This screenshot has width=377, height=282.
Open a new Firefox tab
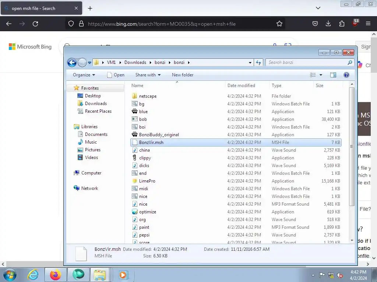pos(90,8)
